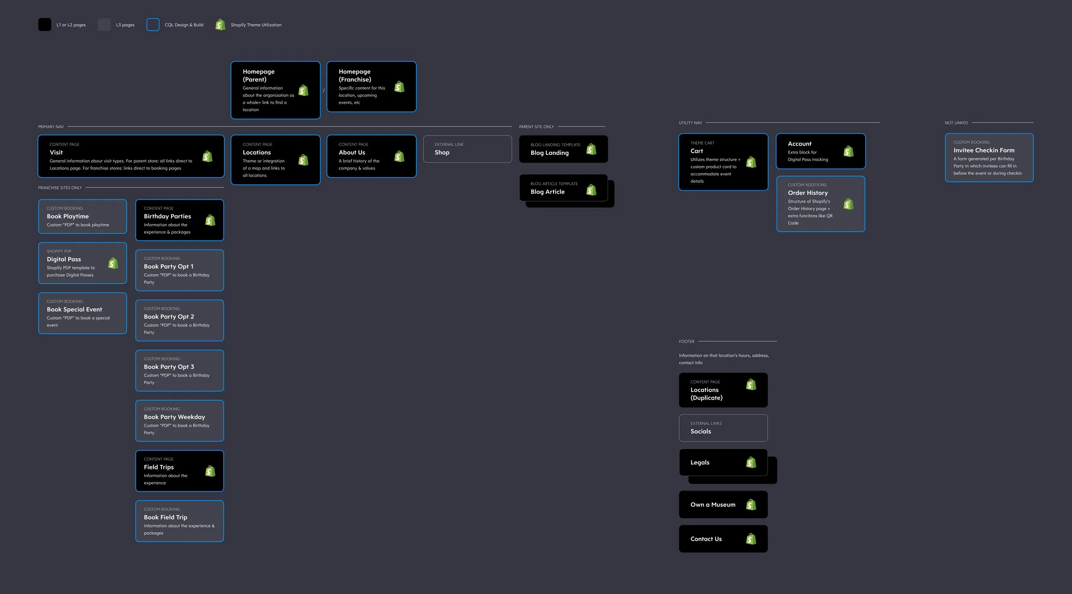
Task: Select the Invitee Checkin Form card
Action: point(989,157)
